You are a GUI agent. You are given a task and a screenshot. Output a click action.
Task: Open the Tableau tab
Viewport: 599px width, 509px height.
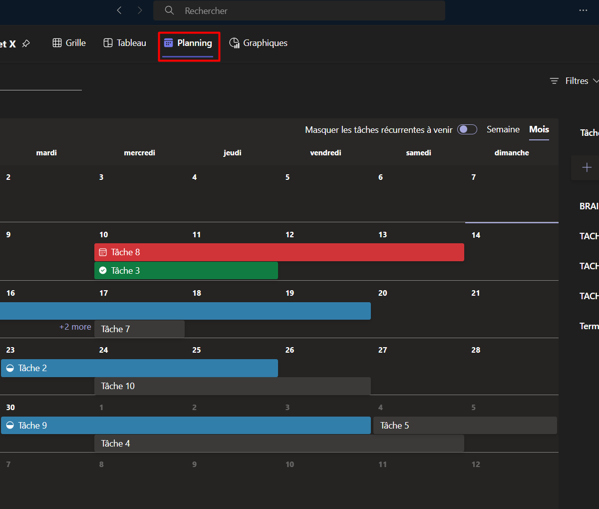(125, 43)
